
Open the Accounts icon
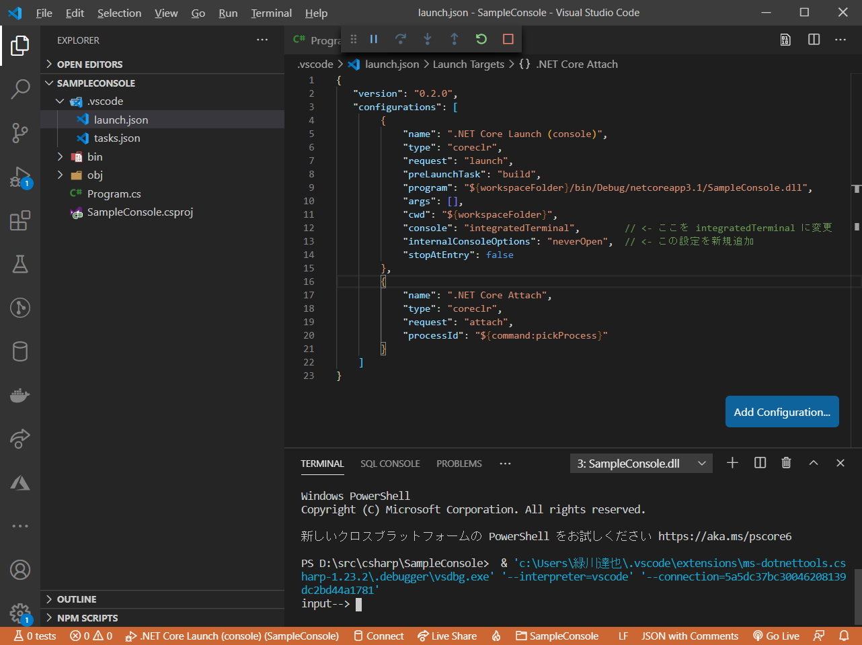pyautogui.click(x=20, y=570)
